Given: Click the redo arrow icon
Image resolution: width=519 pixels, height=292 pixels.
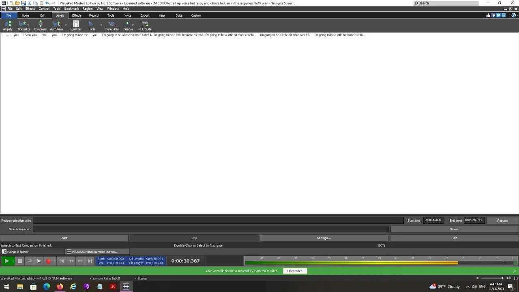Looking at the screenshot, I should [54, 3].
